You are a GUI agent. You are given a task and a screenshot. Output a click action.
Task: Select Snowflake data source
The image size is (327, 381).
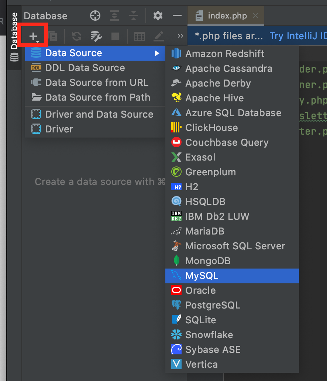[232, 335]
